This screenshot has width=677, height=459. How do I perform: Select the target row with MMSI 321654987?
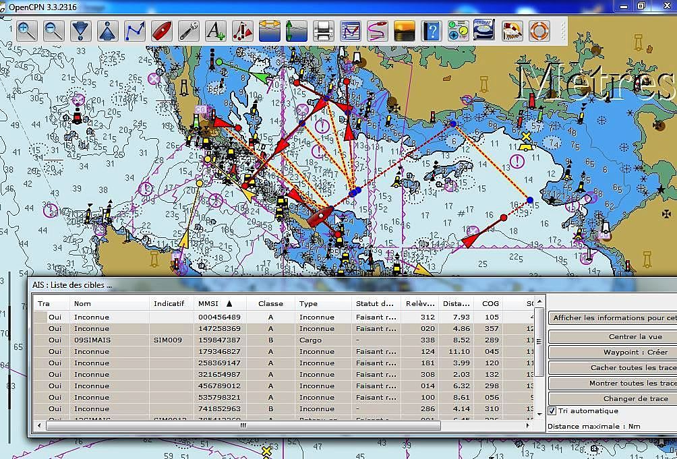[x=284, y=375]
